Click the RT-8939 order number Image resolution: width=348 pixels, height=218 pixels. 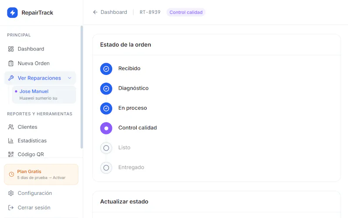(150, 12)
